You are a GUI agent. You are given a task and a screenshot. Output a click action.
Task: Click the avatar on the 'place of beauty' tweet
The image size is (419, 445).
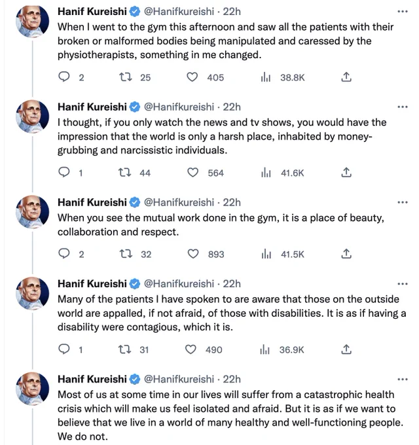tap(32, 212)
